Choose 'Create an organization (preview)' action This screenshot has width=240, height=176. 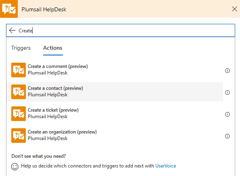coord(115,136)
